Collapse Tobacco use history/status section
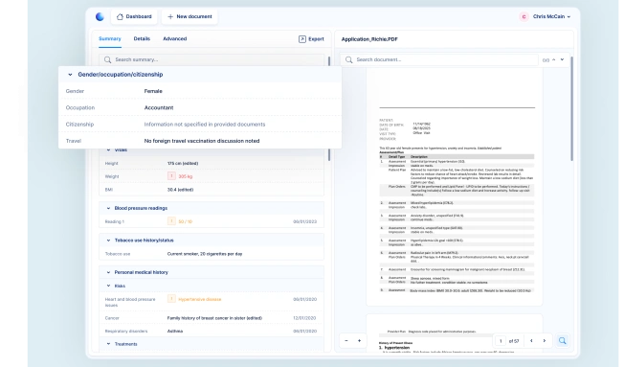 [108, 241]
